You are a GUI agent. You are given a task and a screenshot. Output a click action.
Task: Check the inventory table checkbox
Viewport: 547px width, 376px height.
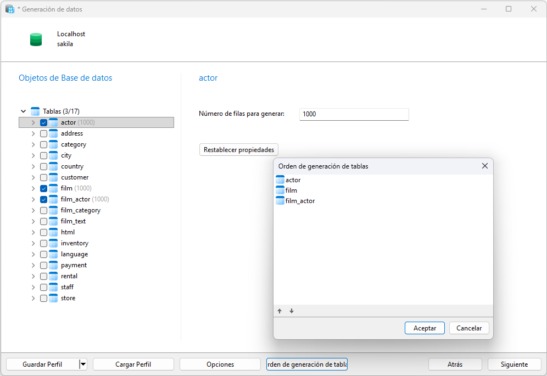coord(43,244)
